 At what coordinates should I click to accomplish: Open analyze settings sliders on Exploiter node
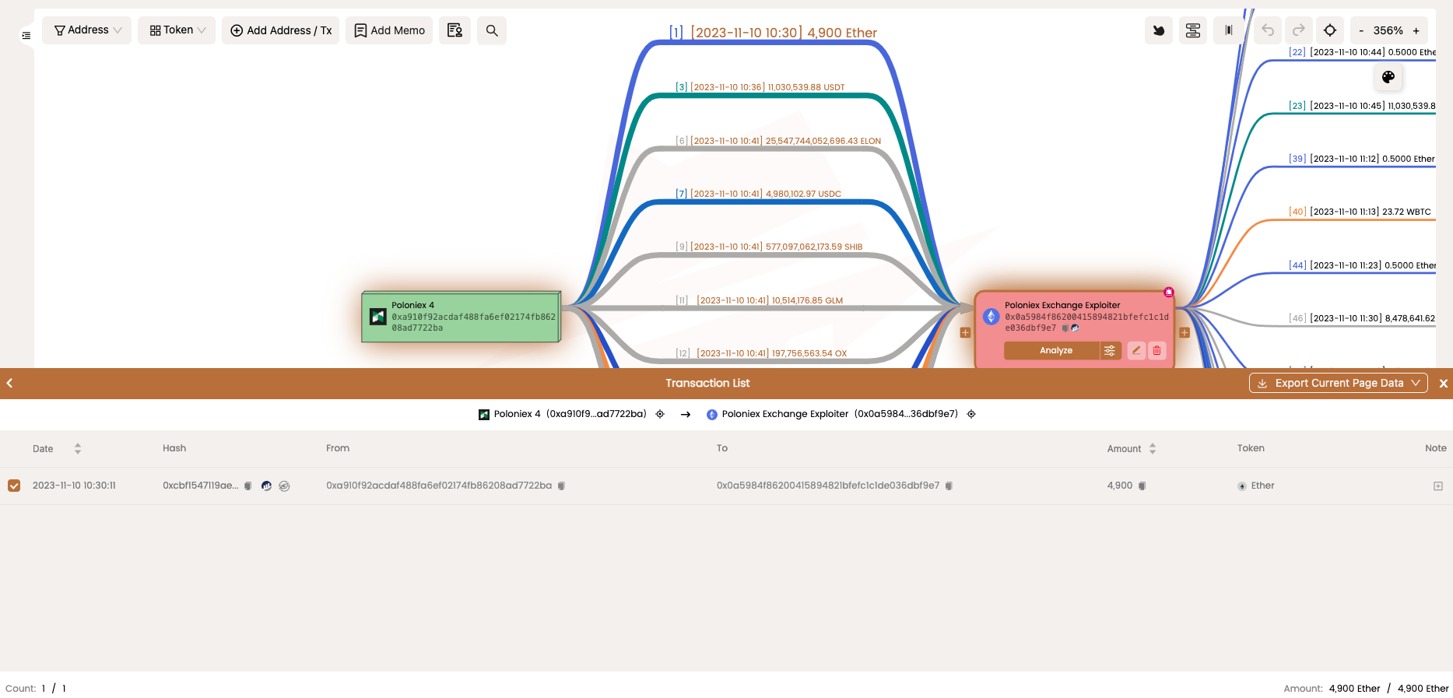pos(1110,351)
